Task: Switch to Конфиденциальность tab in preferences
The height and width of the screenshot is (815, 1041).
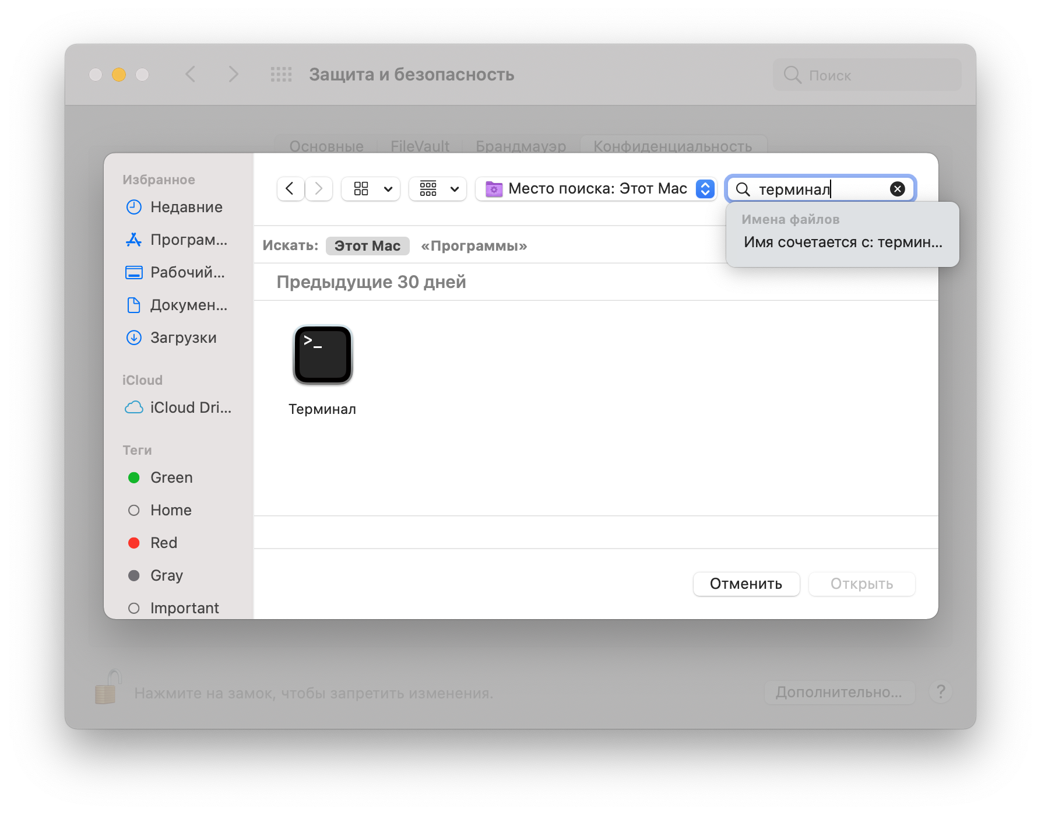Action: pyautogui.click(x=673, y=146)
